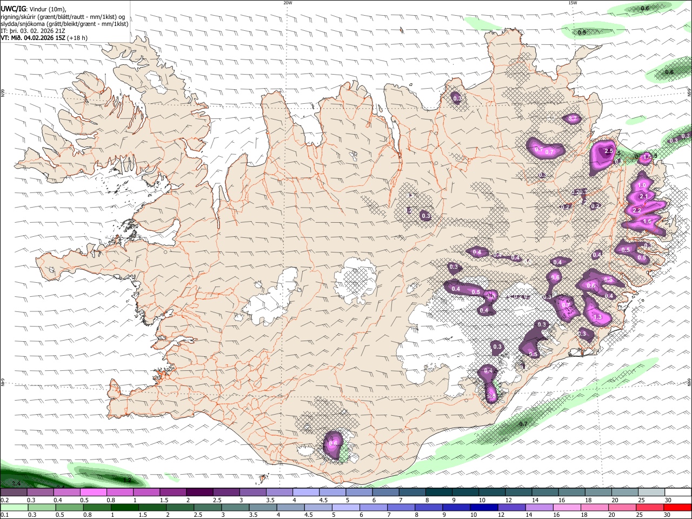
Task: Click the 1.2 rain value in green area
Action: coord(128,480)
